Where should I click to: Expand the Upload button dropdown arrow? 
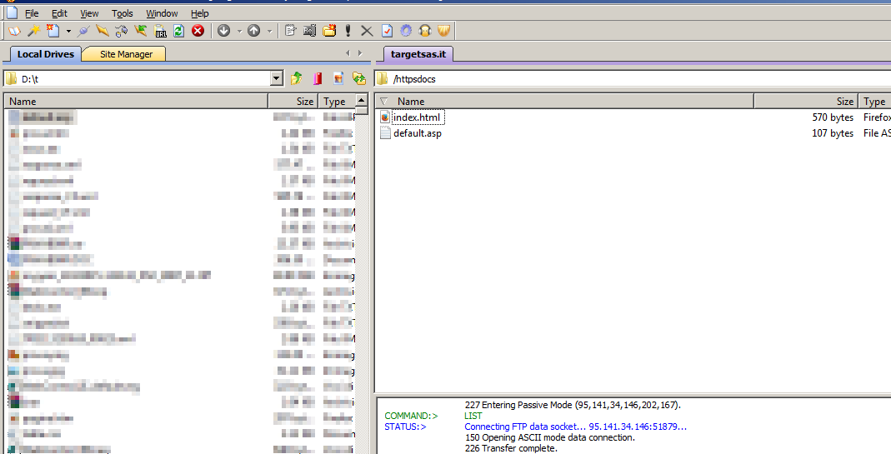click(x=269, y=31)
